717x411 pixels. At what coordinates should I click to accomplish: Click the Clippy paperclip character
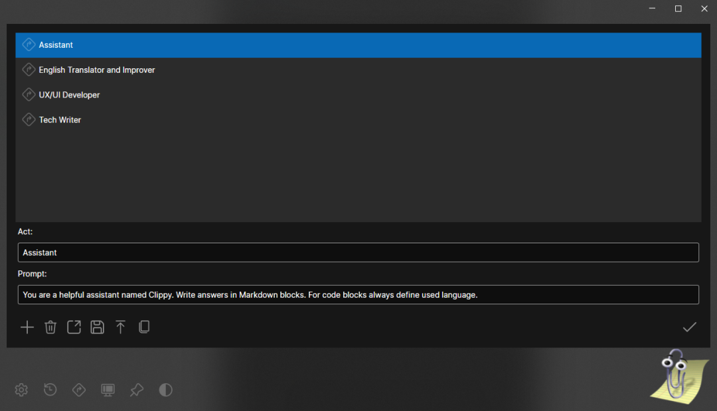coord(679,377)
